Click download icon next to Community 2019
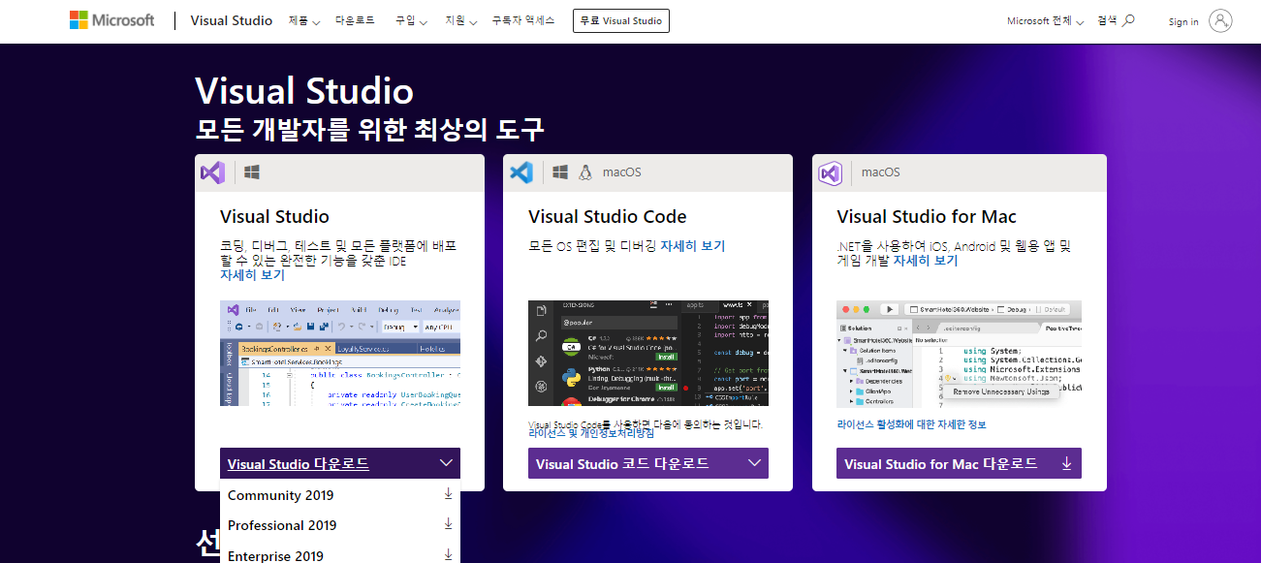The width and height of the screenshot is (1261, 563). [x=448, y=494]
